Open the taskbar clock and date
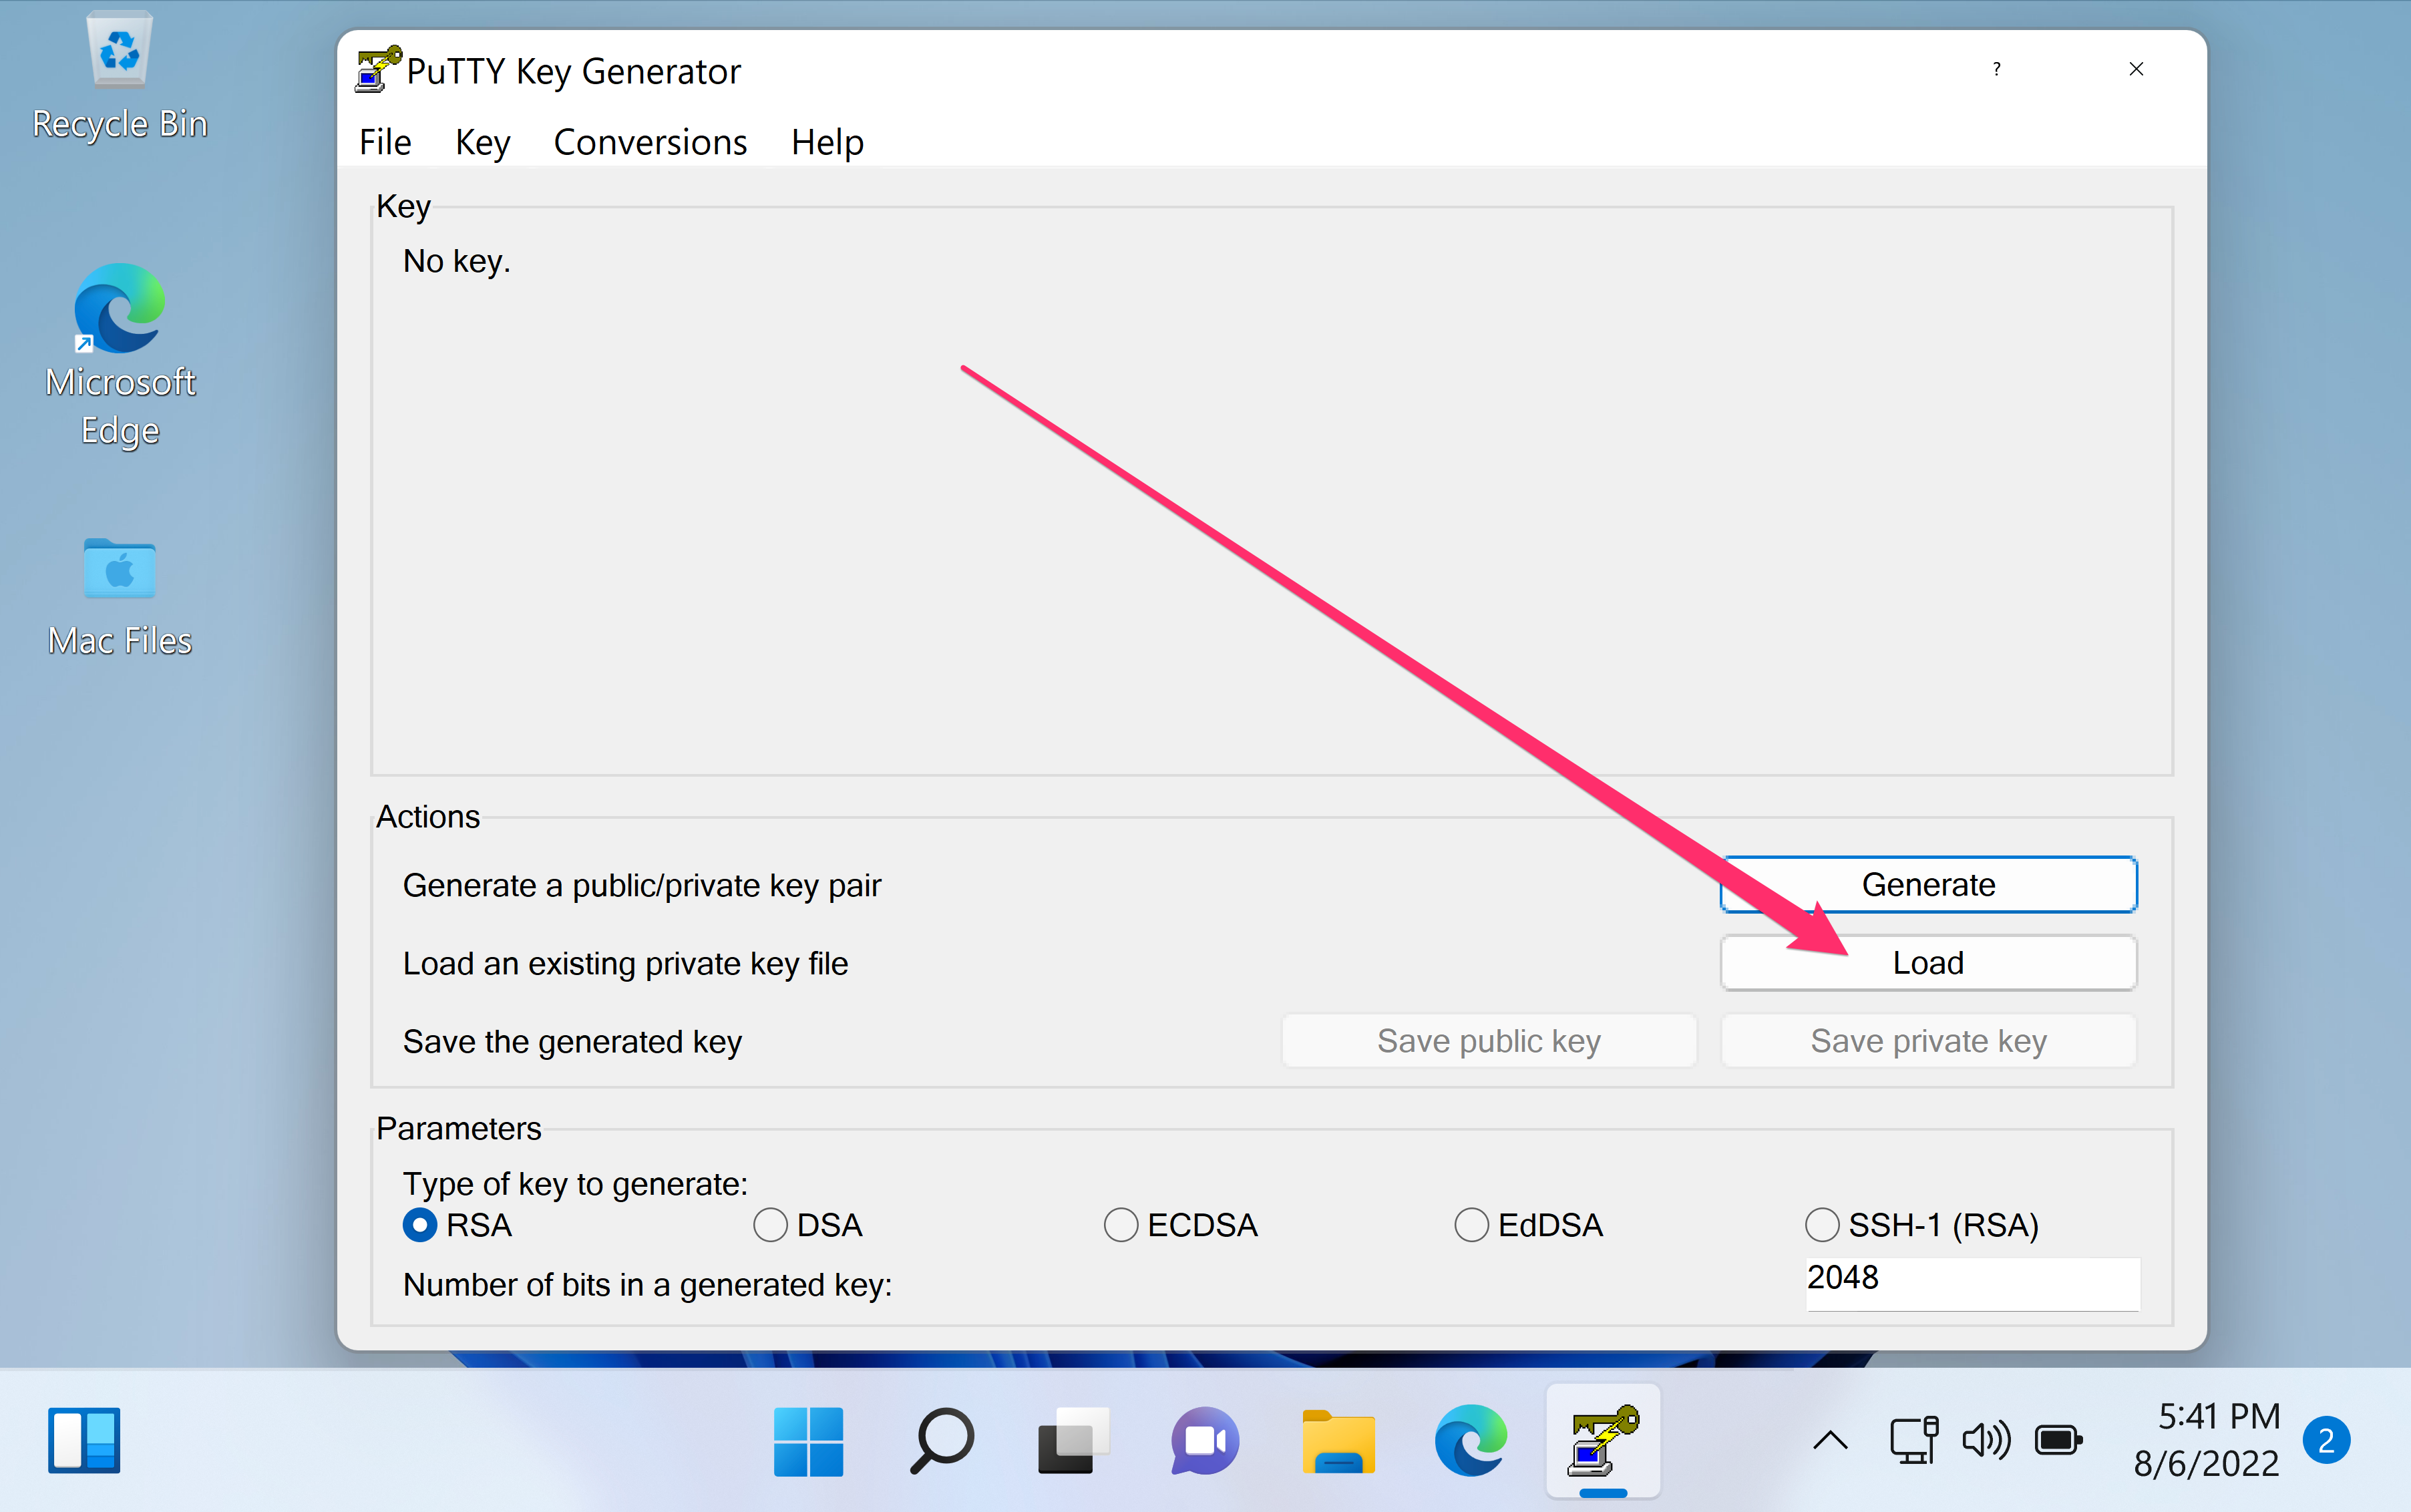Image resolution: width=2411 pixels, height=1512 pixels. point(2207,1440)
